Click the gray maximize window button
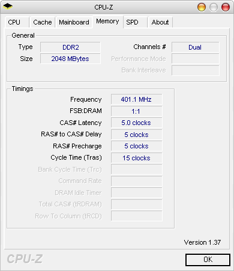The height and width of the screenshot is (271, 234). tap(214, 7)
